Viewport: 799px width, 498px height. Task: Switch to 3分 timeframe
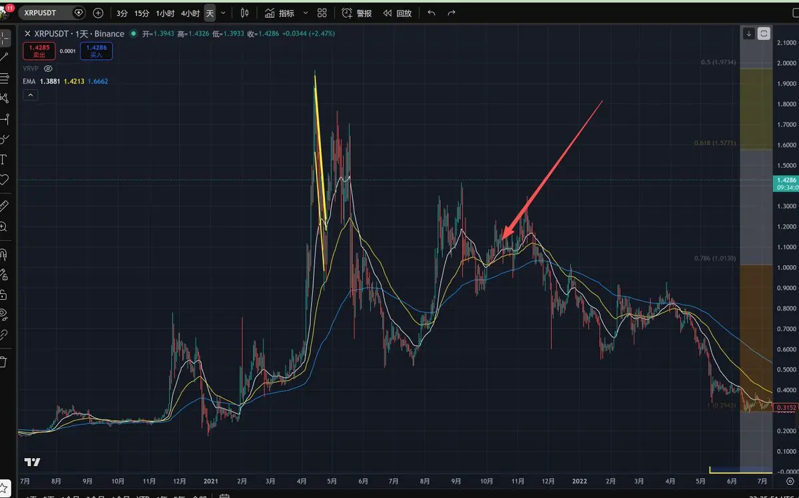tap(123, 13)
